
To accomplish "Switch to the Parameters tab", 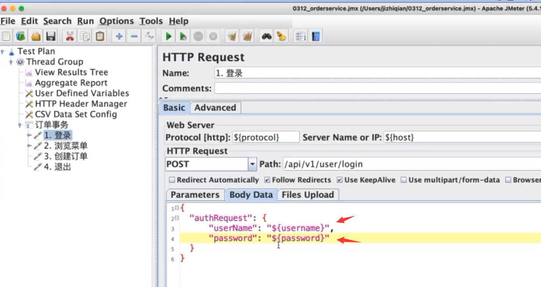I will point(195,195).
